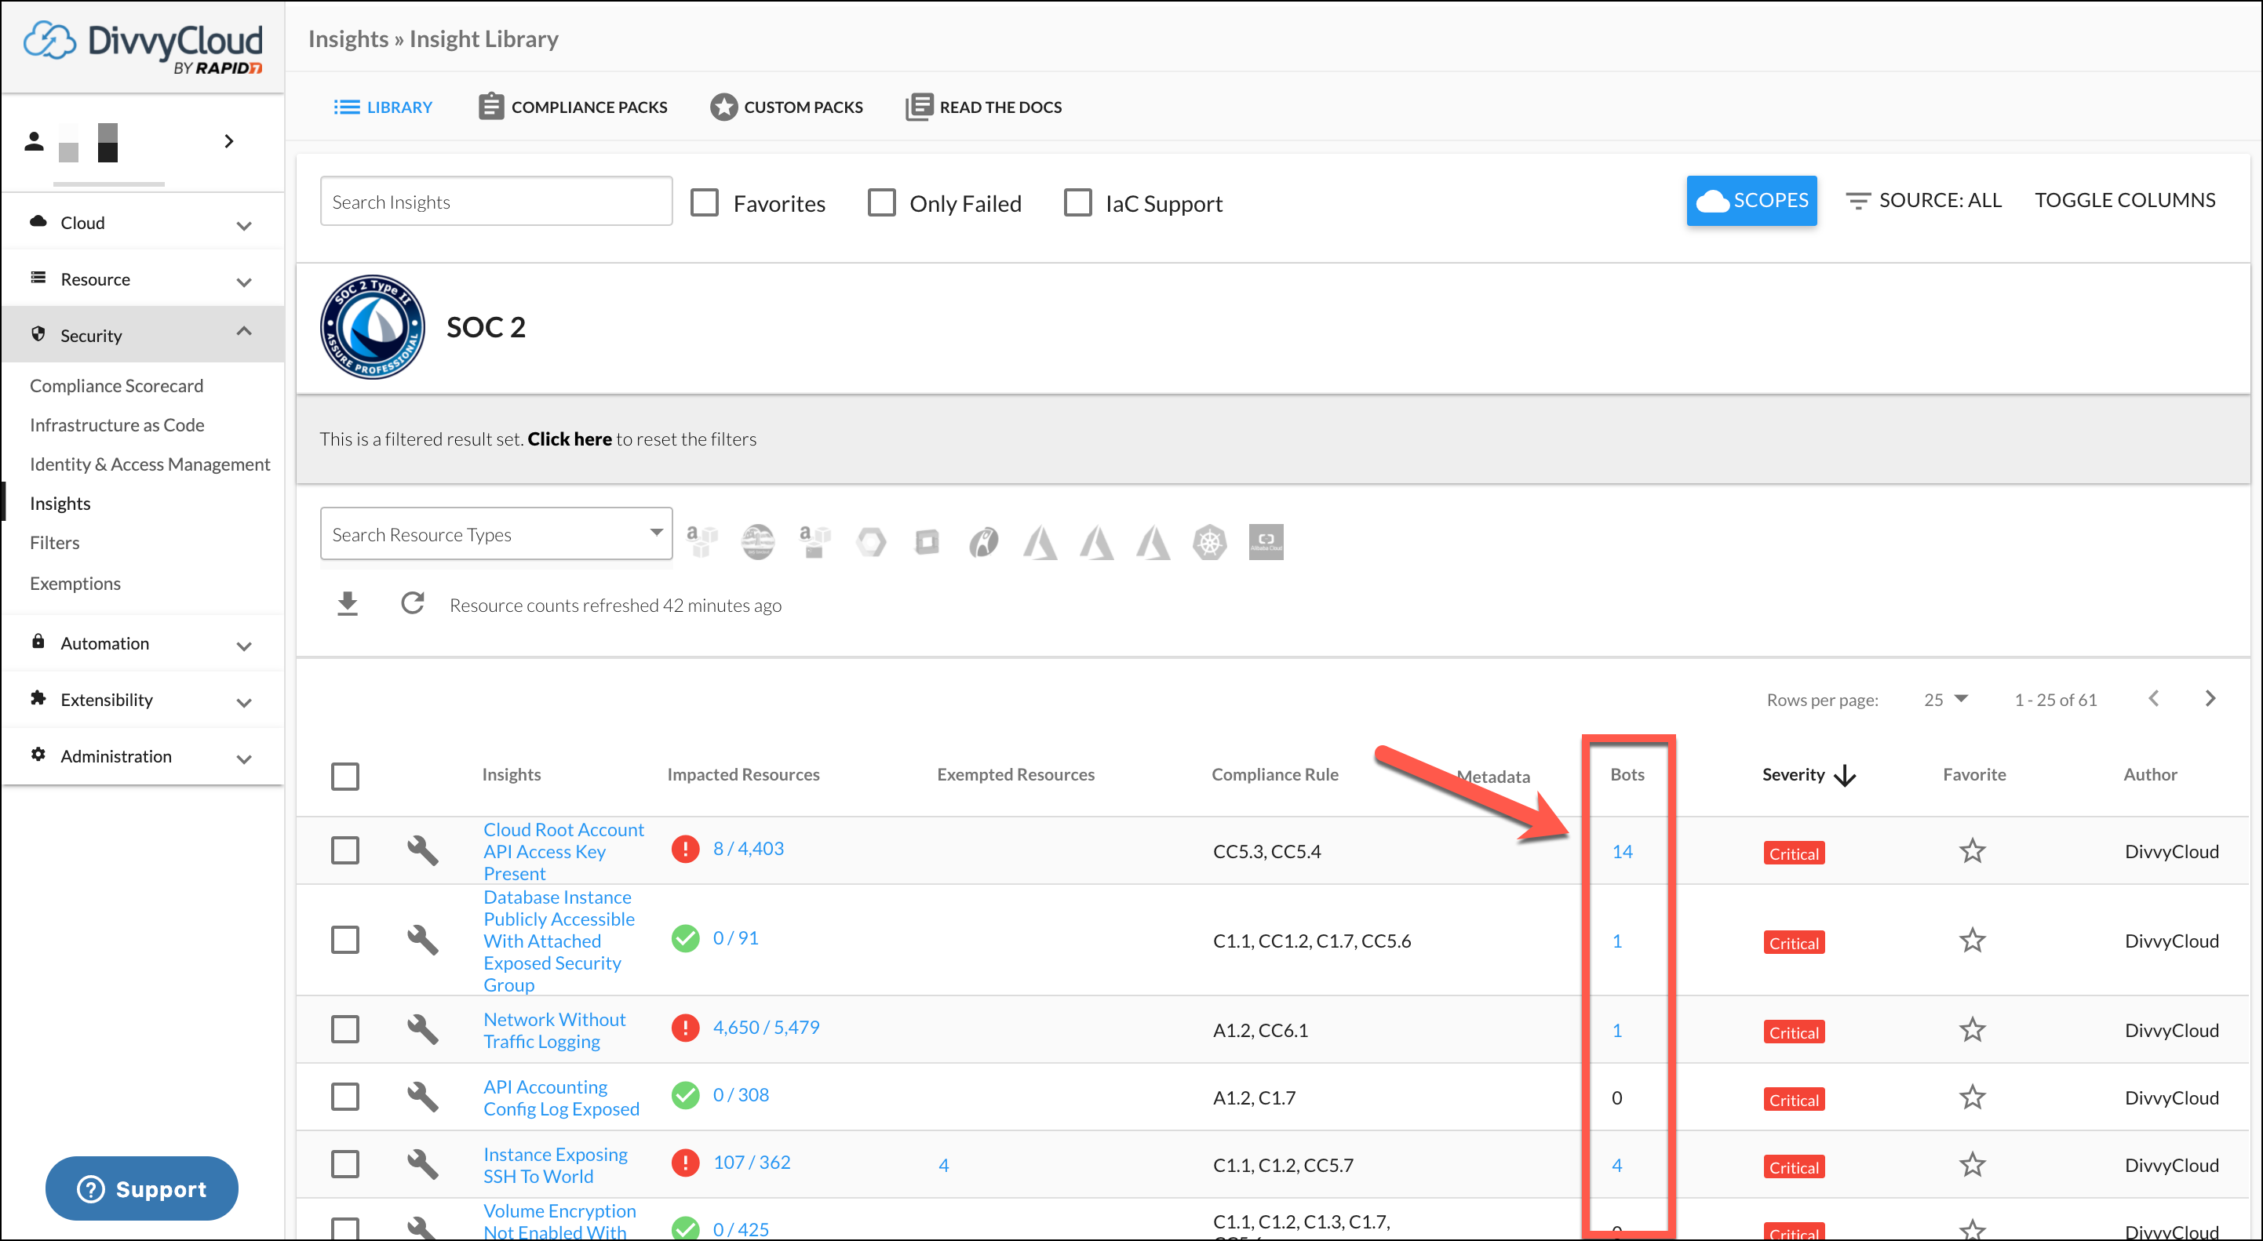Screen dimensions: 2263x1241
Task: Expand the Extensibility menu section
Action: 143,699
